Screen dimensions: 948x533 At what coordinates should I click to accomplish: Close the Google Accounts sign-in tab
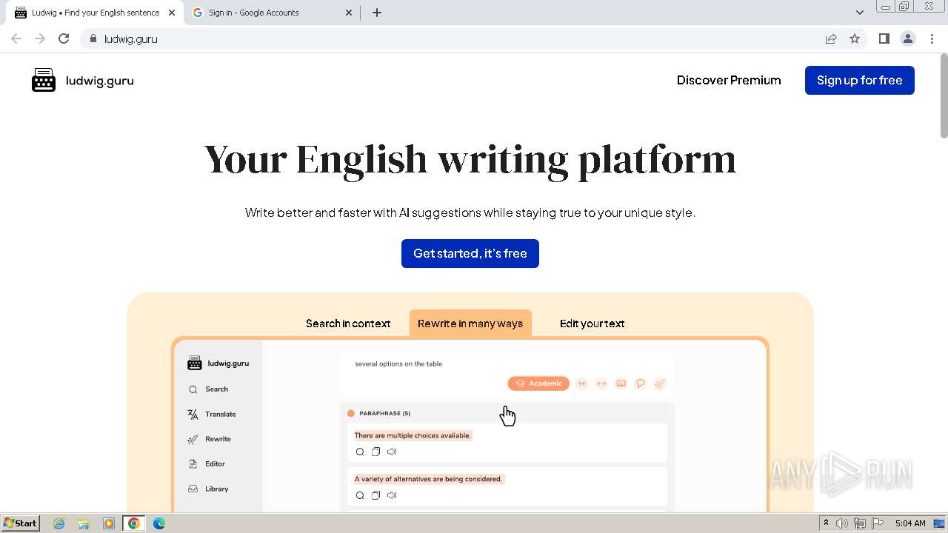click(x=349, y=13)
